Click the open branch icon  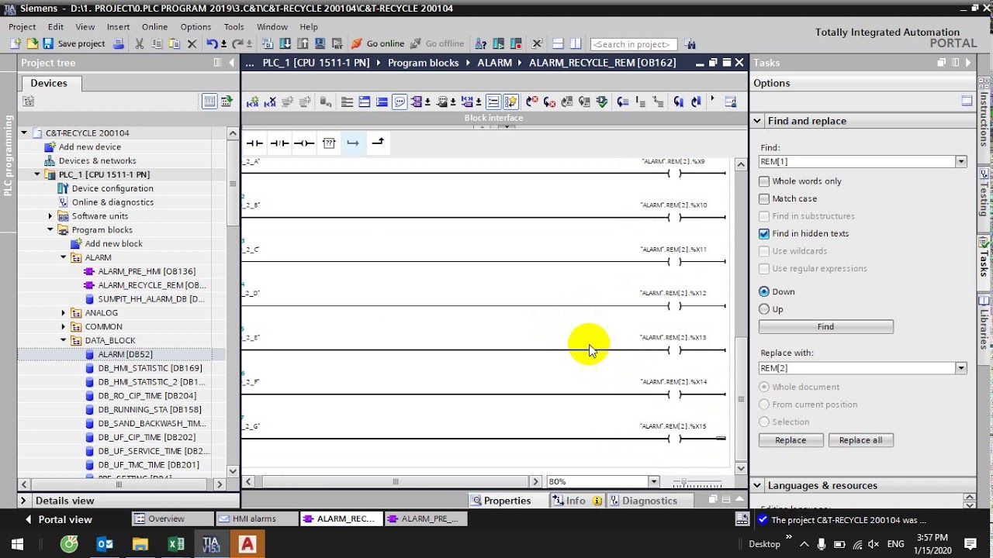pyautogui.click(x=353, y=143)
